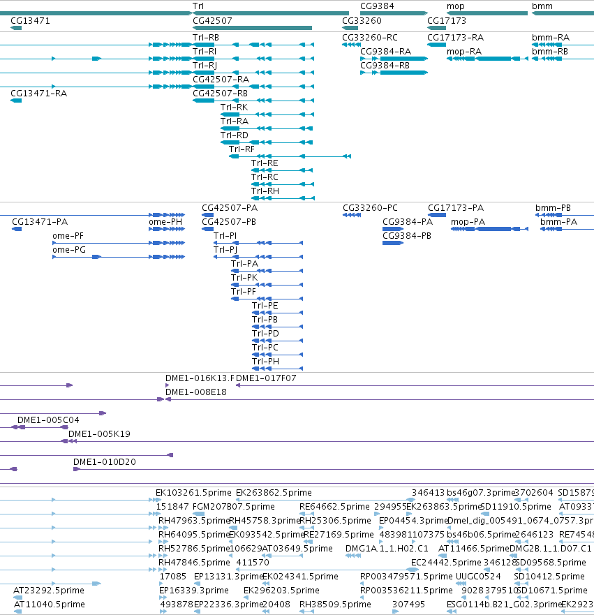Screen dimensions: 594x615
Task: Click the Trl-RB transcript label
Action: coord(206,38)
